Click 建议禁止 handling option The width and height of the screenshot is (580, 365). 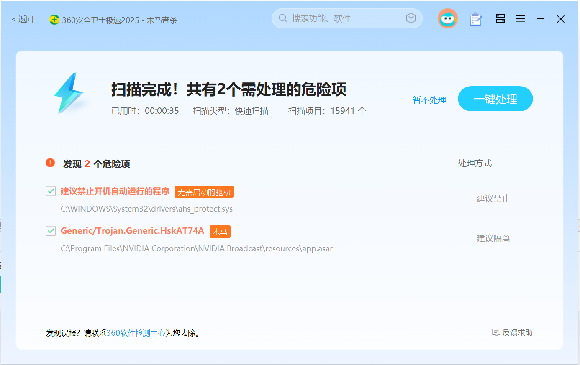(x=493, y=199)
